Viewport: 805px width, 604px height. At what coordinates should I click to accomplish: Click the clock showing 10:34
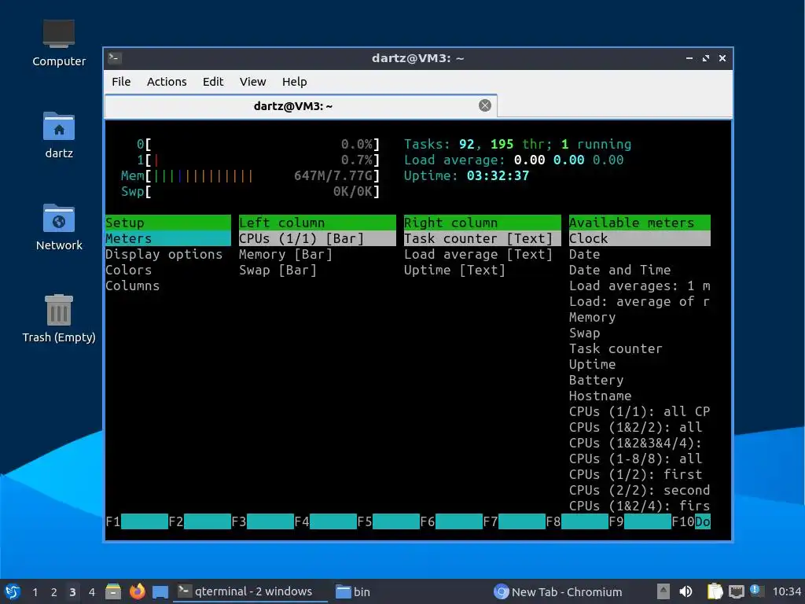pos(786,591)
